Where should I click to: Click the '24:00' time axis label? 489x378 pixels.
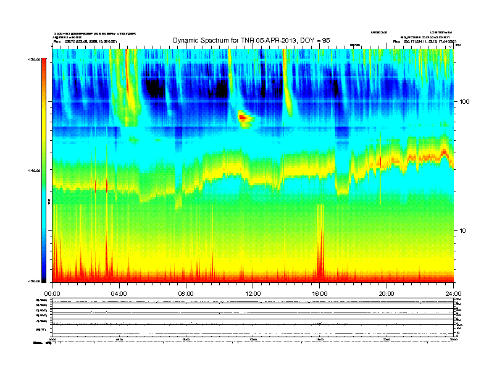click(454, 294)
